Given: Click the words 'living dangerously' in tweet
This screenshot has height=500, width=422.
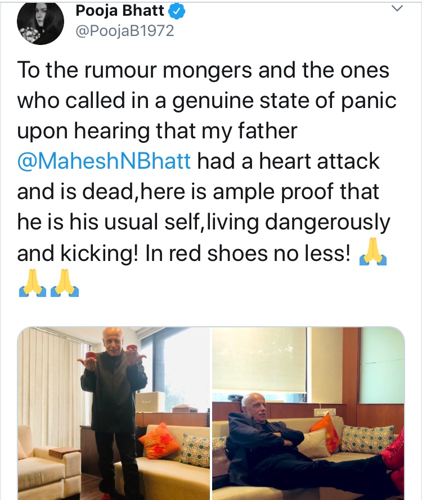Looking at the screenshot, I should pyautogui.click(x=298, y=223).
